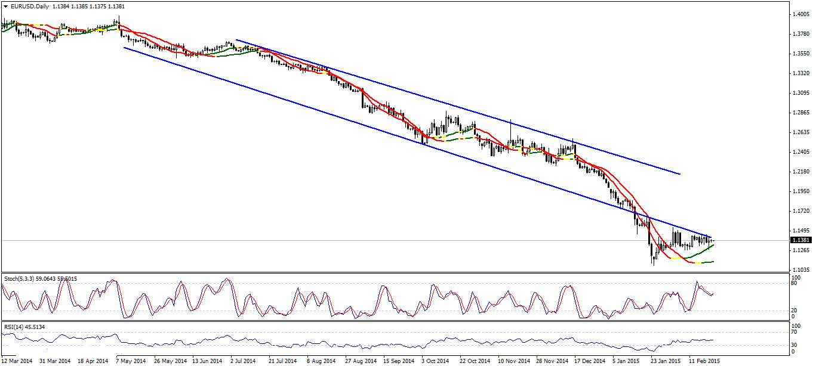Click the 1.2865 price axis label
Screen dimensions: 813x366
coord(800,112)
